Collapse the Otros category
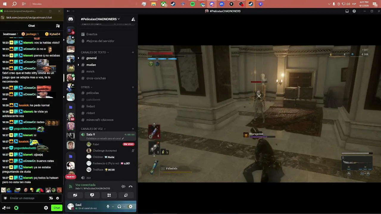 pos(87,87)
